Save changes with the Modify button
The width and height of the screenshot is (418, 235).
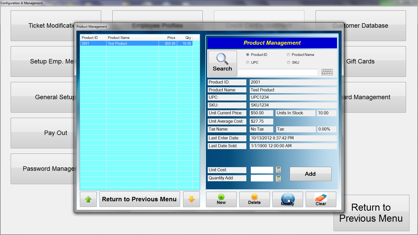(x=287, y=199)
